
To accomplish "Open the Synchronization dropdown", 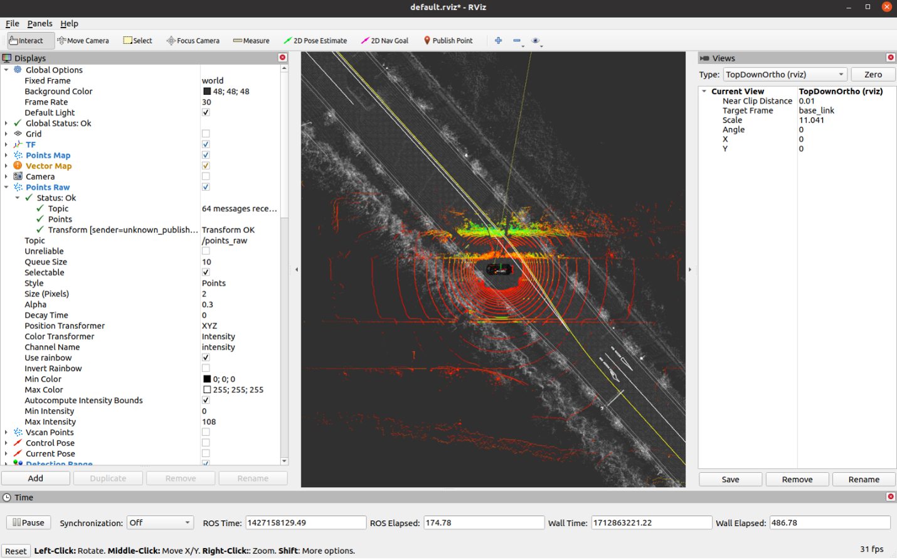I will [x=160, y=523].
